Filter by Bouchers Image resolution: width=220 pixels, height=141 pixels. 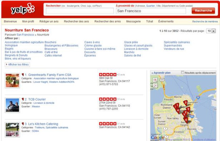[x=50, y=42]
